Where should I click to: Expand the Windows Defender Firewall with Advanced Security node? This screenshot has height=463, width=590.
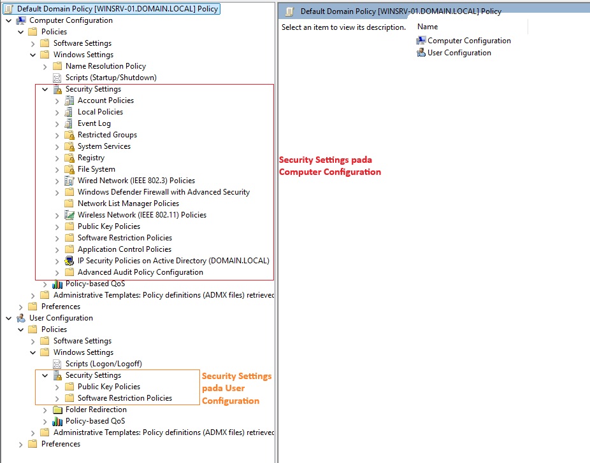[x=57, y=192]
